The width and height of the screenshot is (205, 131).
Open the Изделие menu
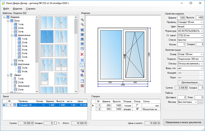18,9
